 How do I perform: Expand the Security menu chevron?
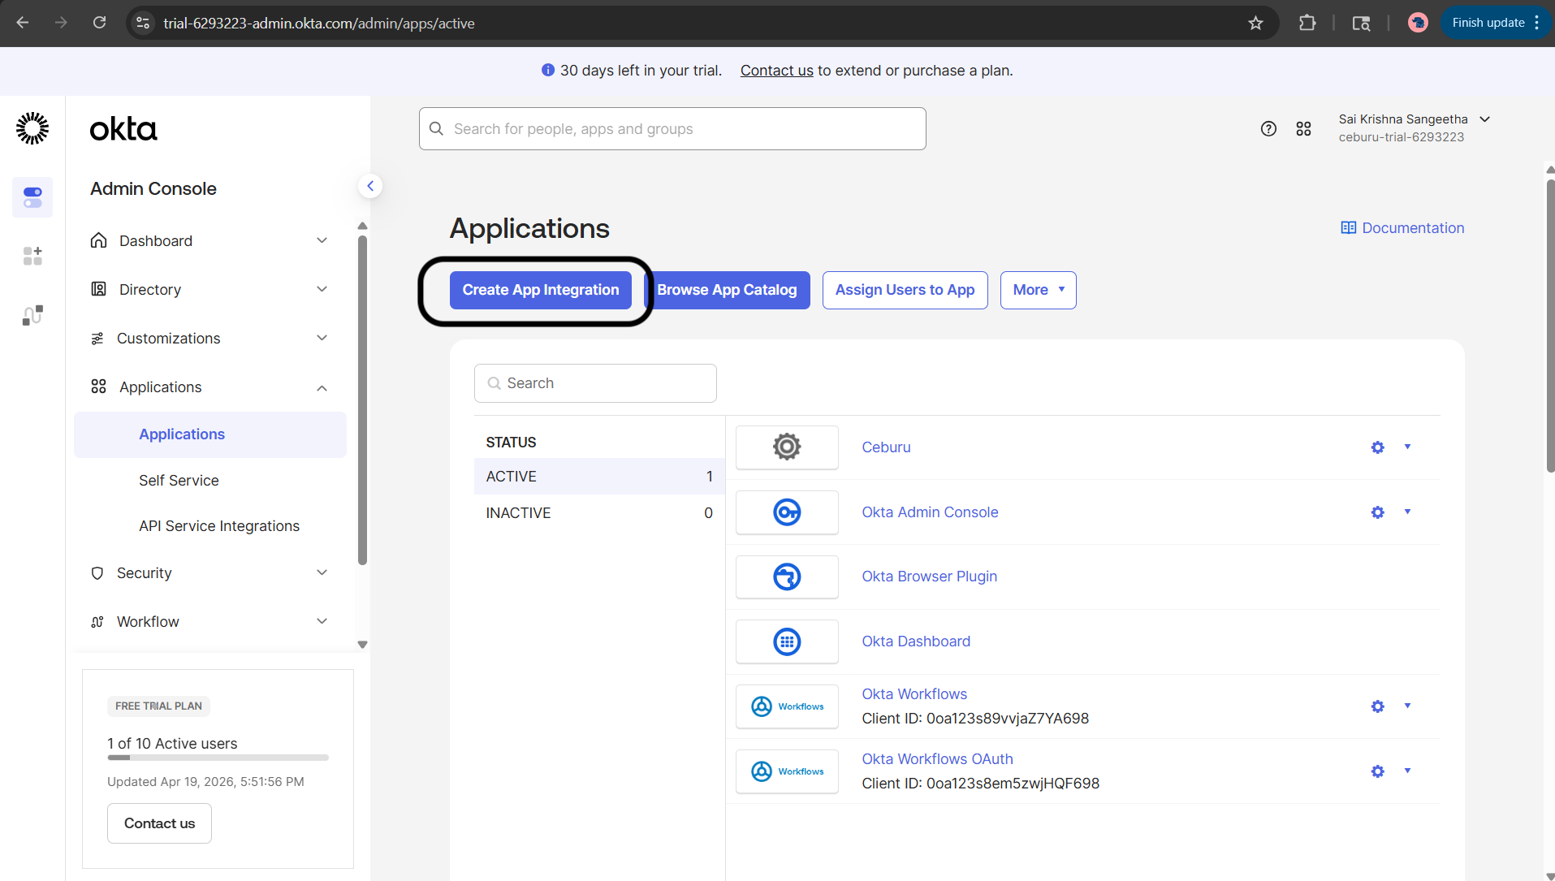[322, 572]
